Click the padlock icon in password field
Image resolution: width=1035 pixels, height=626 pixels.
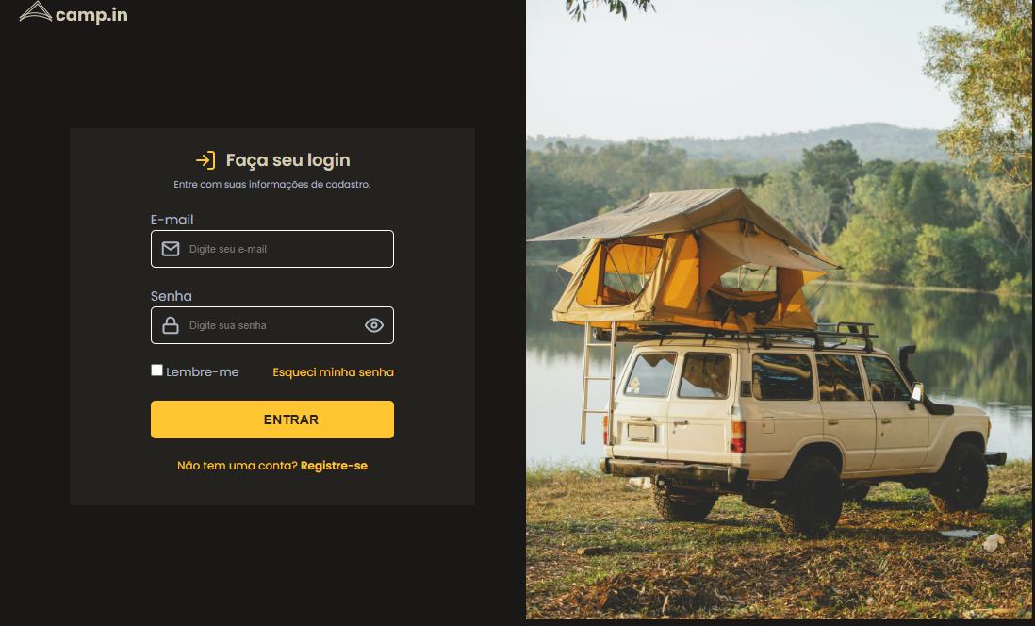point(171,325)
